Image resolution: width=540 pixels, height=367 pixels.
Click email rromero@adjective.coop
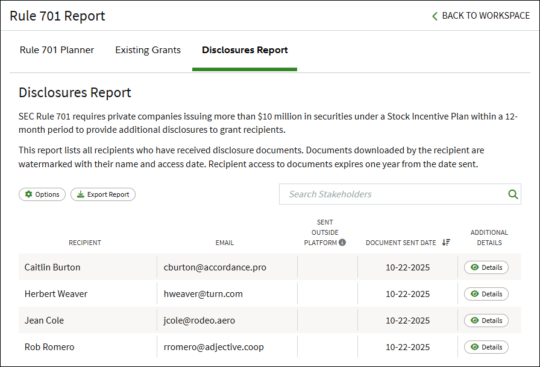coord(213,347)
